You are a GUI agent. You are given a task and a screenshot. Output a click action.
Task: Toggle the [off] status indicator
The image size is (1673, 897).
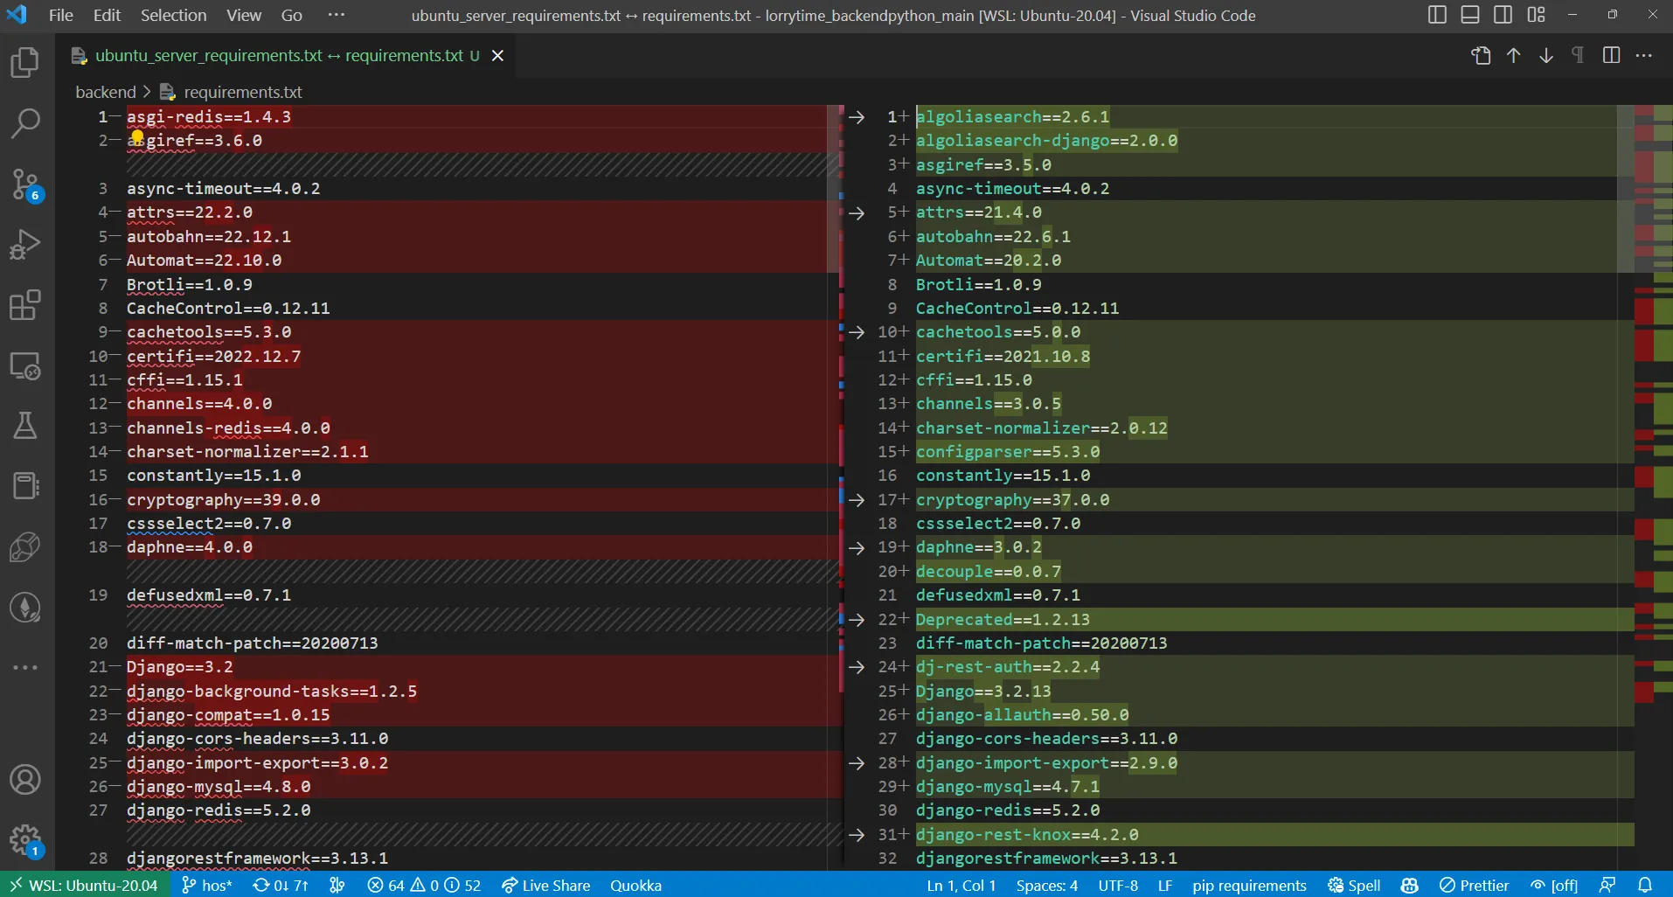coord(1554,885)
